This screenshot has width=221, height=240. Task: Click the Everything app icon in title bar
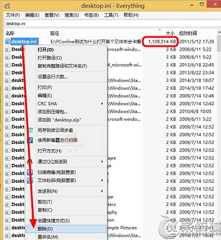coord(6,6)
